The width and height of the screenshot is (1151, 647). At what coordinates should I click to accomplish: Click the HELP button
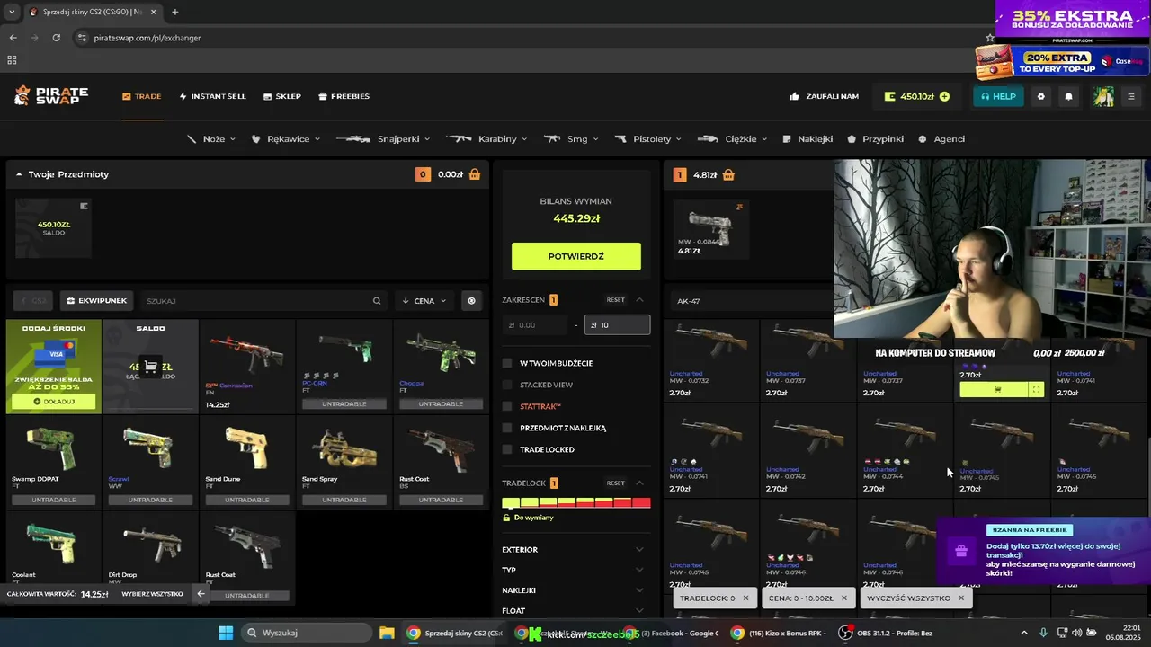998,96
